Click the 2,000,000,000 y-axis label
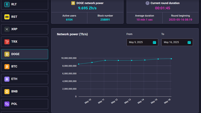201x113 pixels. pos(69,89)
